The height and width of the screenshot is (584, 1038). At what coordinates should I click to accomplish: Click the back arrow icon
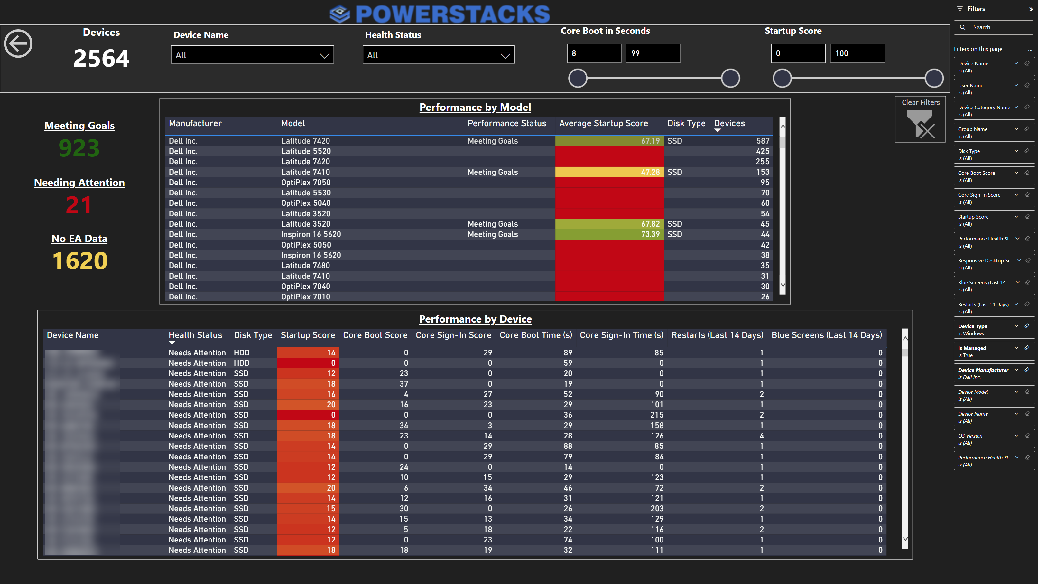(18, 43)
